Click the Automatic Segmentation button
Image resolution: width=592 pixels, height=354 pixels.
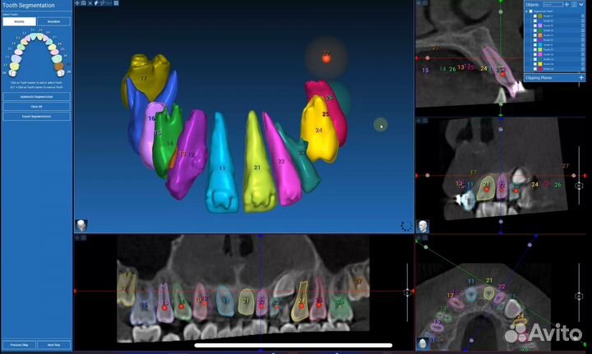(x=36, y=97)
